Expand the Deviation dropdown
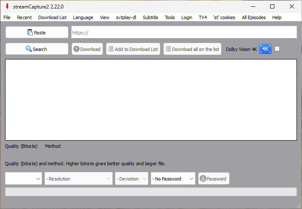 [132, 178]
